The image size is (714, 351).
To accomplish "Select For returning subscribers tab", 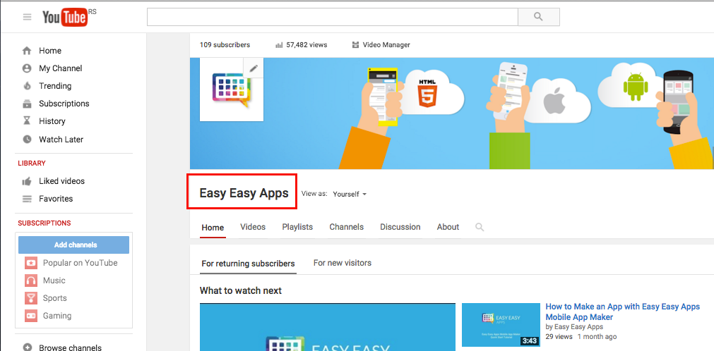I will 248,264.
